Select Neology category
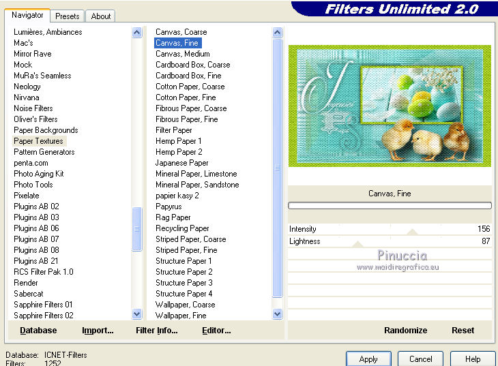This screenshot has width=498, height=366. point(27,87)
